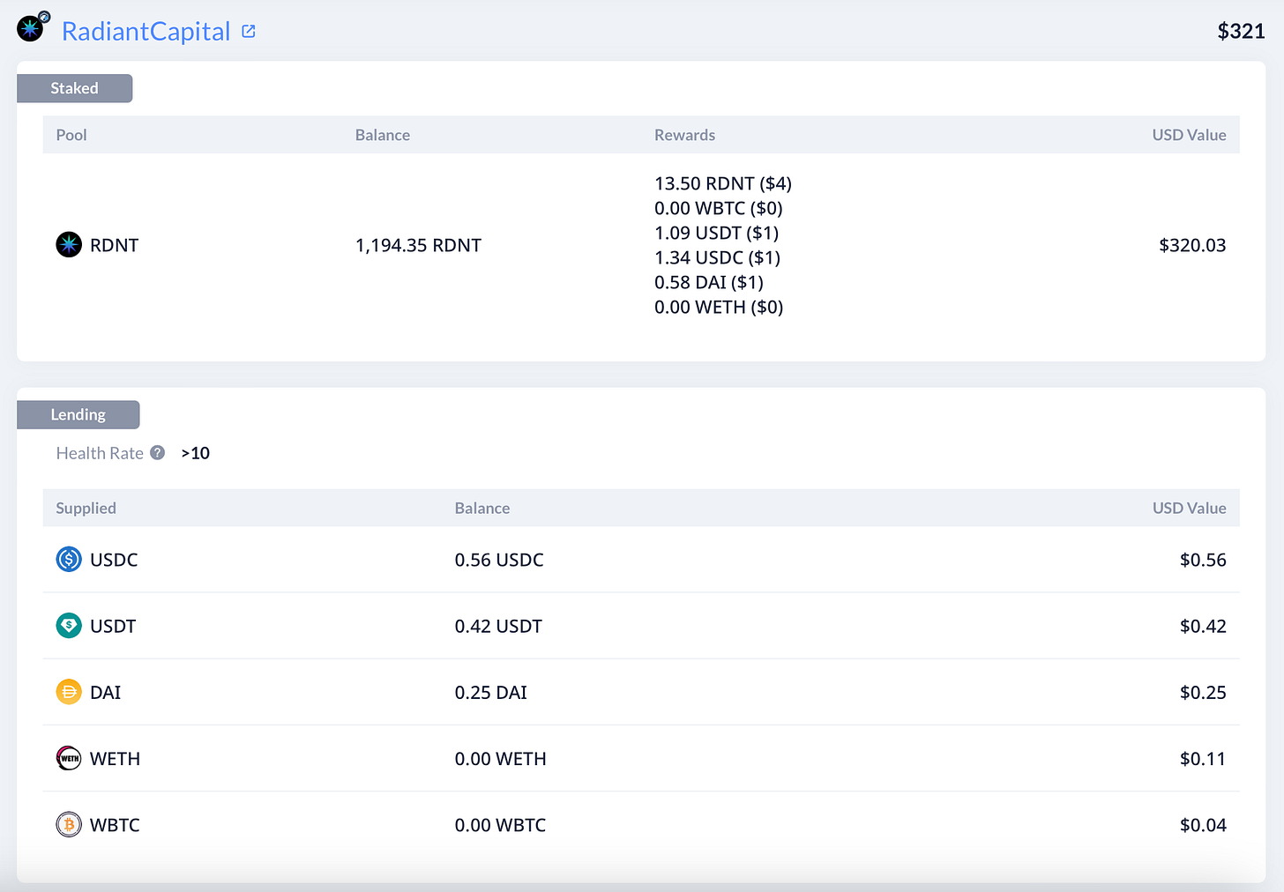Click the WBTC supplied asset name
This screenshot has width=1284, height=892.
click(x=115, y=824)
